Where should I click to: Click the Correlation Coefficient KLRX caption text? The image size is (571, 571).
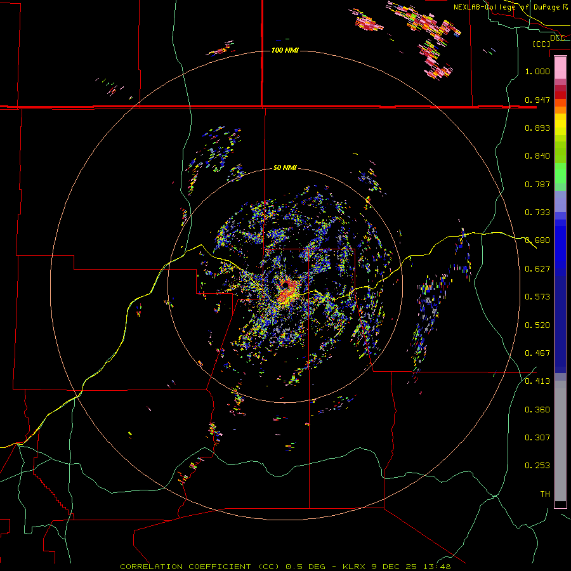(285, 567)
